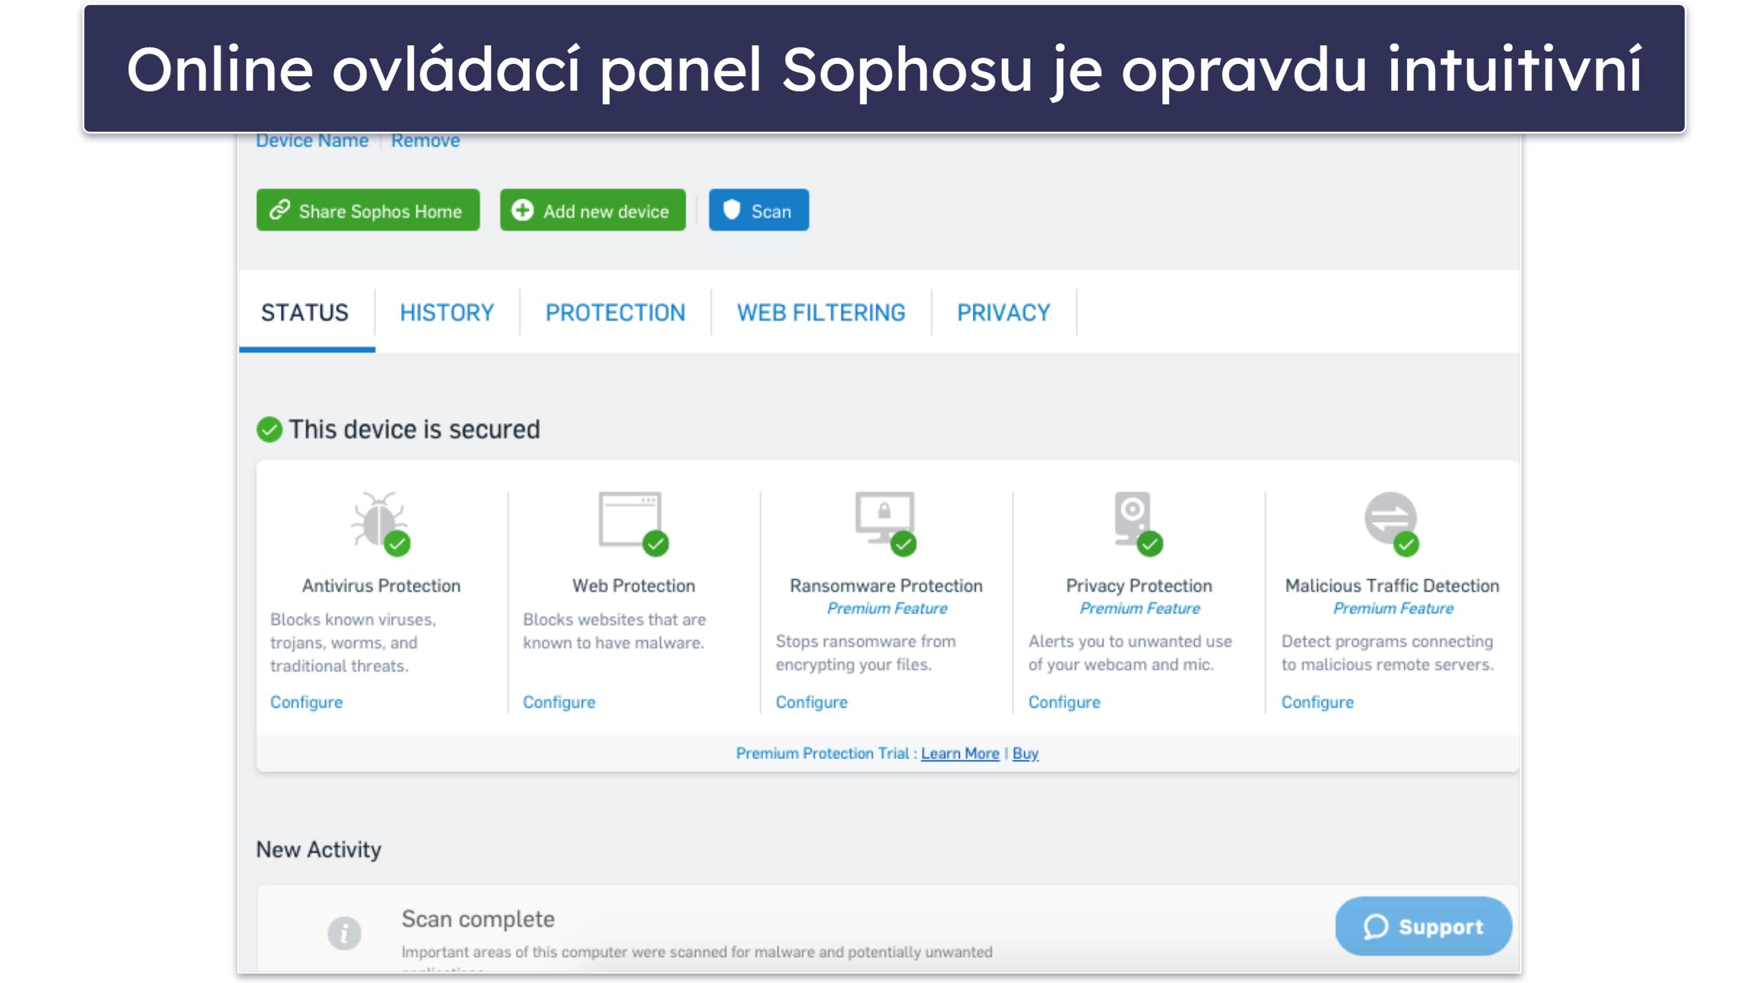Viewport: 1758px width, 983px height.
Task: Toggle Antivirus Protection configuration settings
Action: click(x=306, y=703)
